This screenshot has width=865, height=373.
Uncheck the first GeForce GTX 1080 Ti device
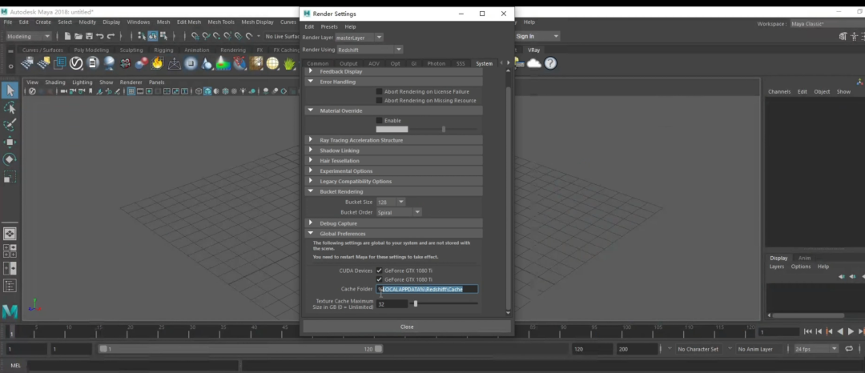[x=379, y=271]
